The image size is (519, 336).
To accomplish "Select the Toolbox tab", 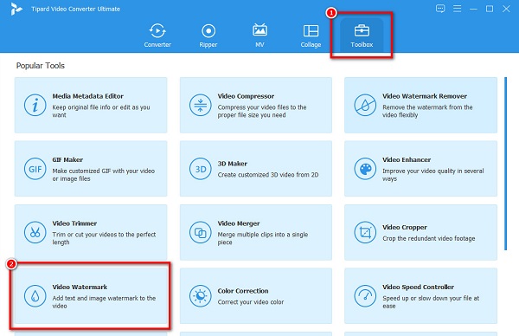I will pos(362,36).
